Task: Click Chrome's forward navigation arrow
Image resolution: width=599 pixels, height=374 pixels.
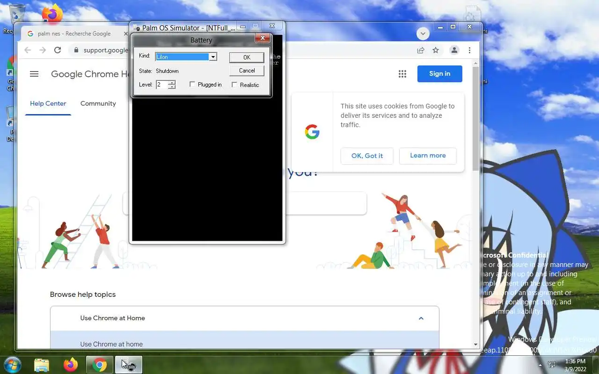Action: coord(43,50)
